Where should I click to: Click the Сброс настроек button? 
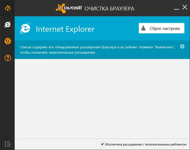[161, 28]
